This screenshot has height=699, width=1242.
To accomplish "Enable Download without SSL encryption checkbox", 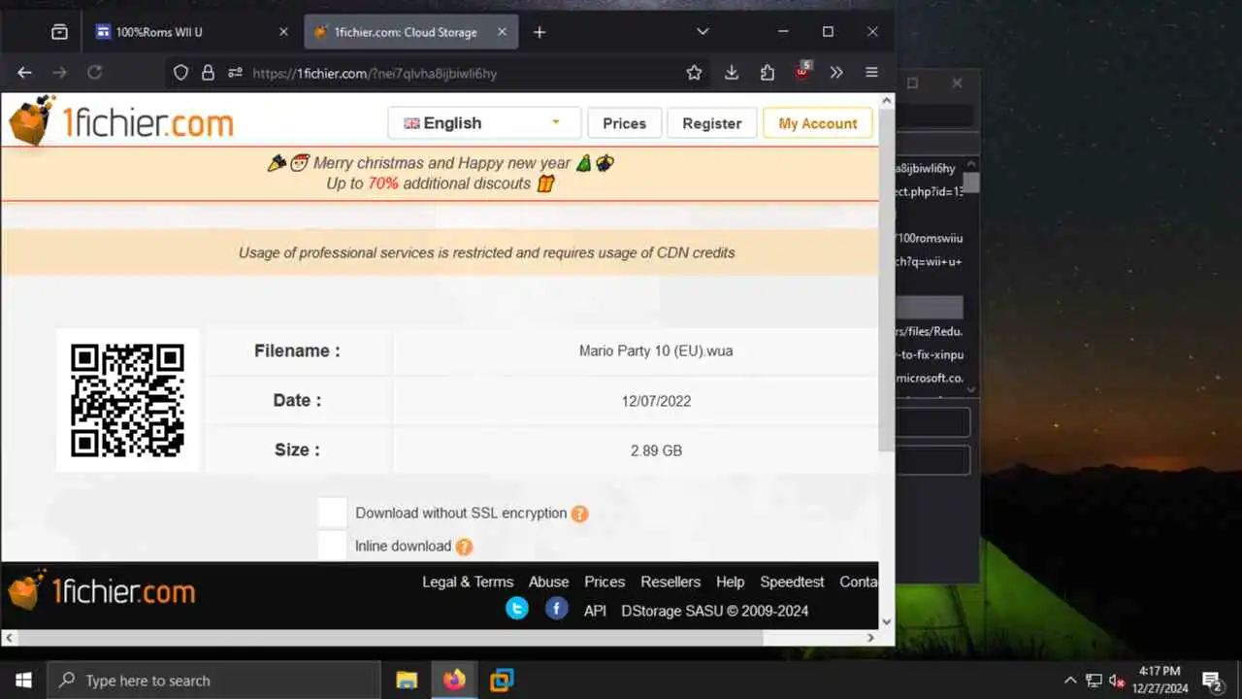I will 332,513.
